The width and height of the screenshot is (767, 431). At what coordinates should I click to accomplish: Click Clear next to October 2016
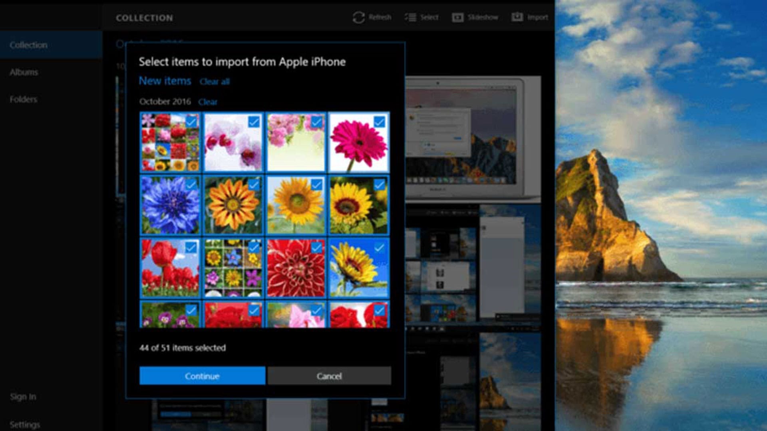click(208, 102)
